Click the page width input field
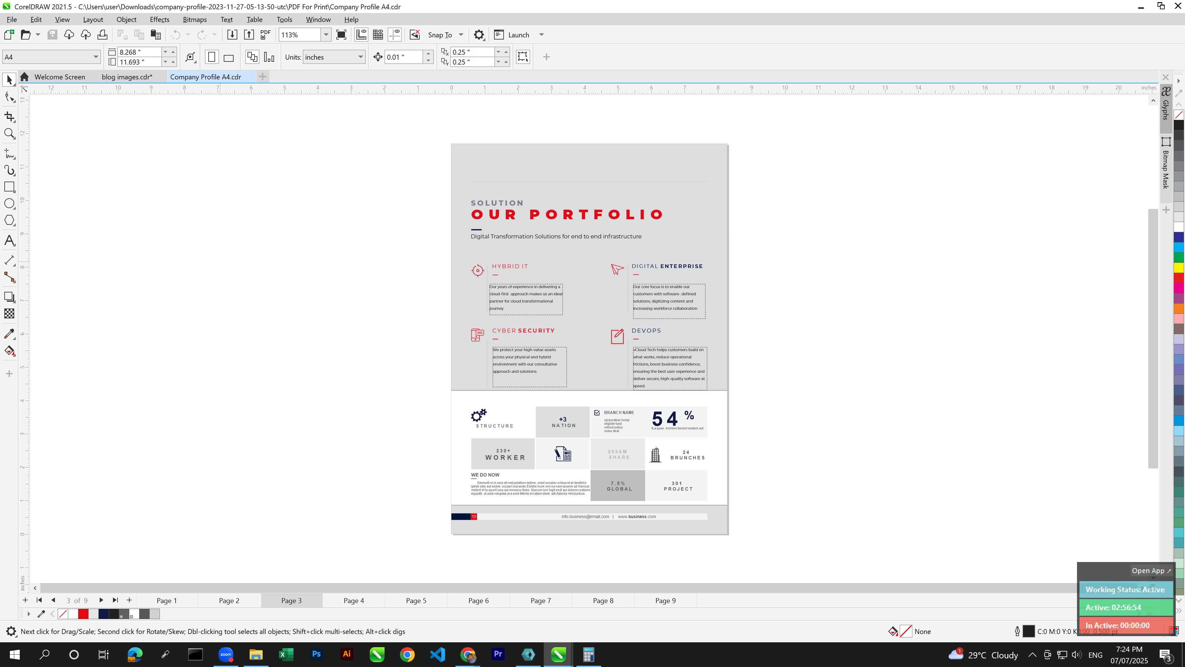The width and height of the screenshot is (1185, 667). (x=139, y=52)
